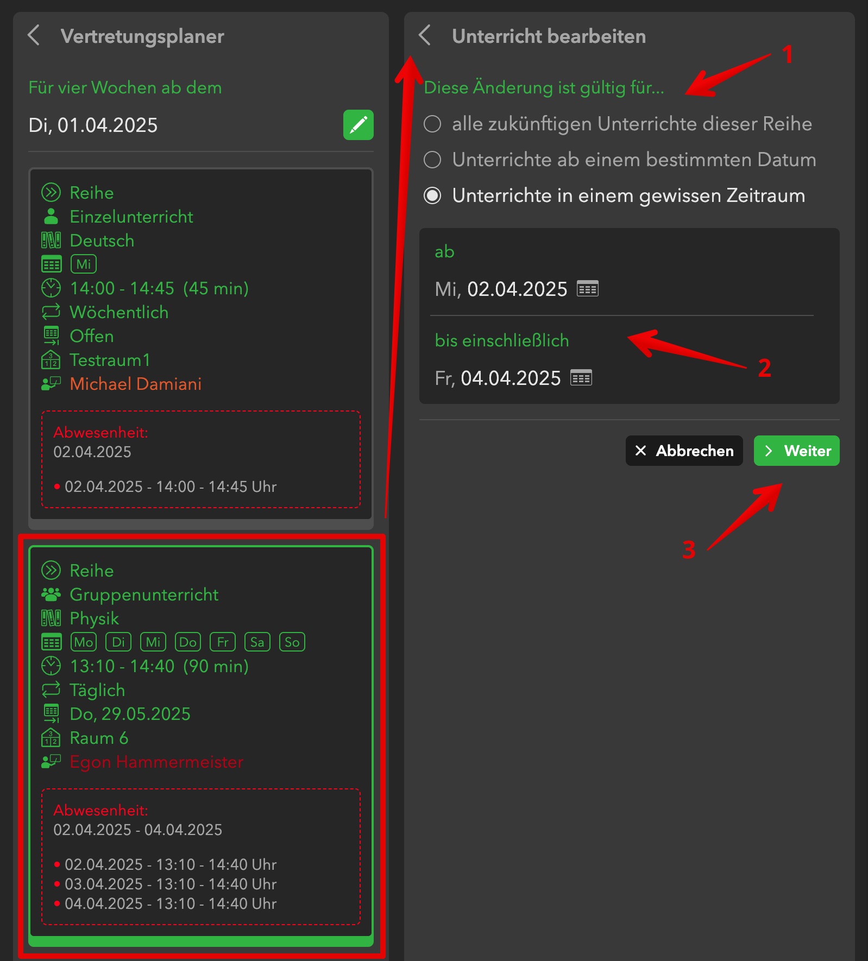Select 'Unterrichte ab einem bestimmten Datum' option
This screenshot has height=961, width=868.
coord(620,160)
